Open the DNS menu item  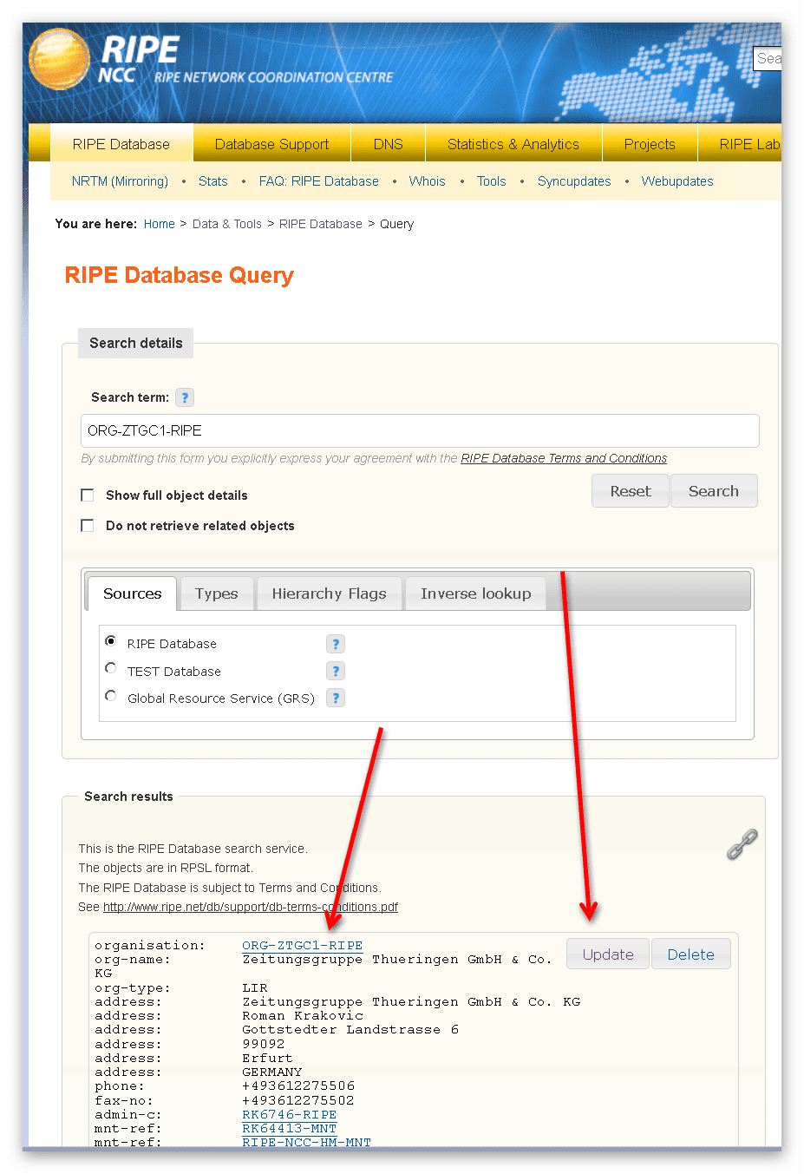pyautogui.click(x=389, y=144)
